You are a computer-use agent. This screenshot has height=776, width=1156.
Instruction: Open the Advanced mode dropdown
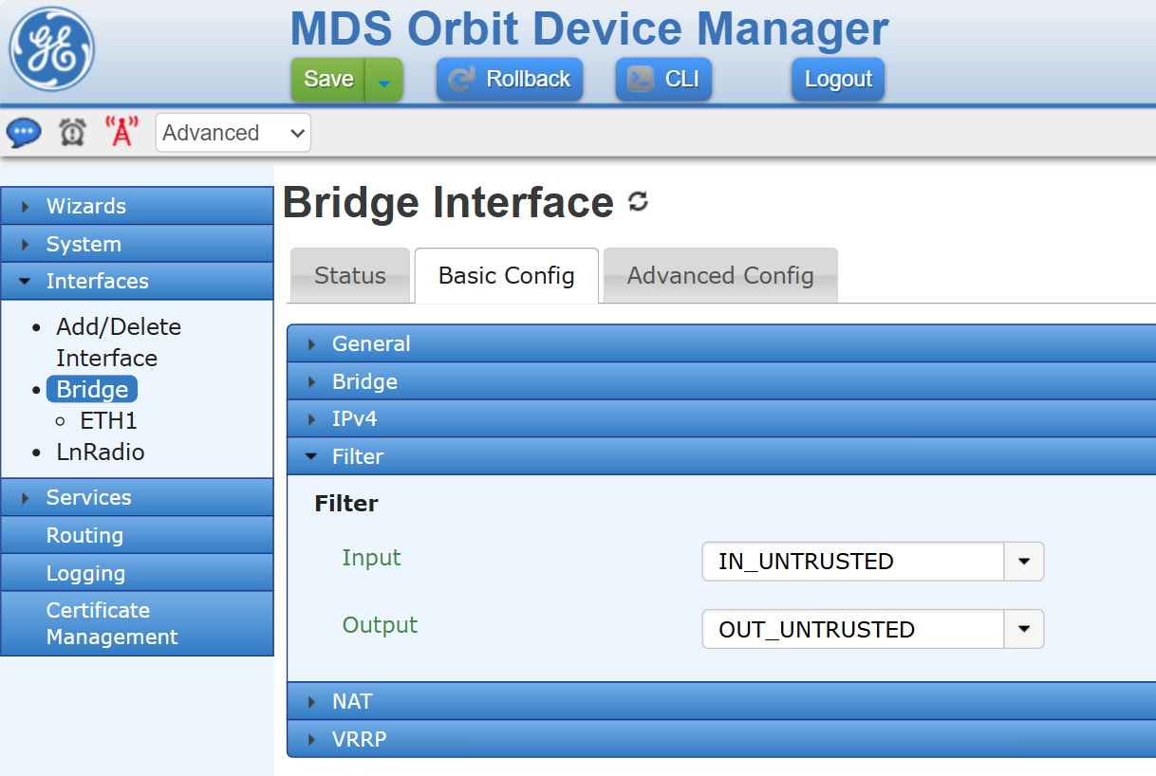coord(233,133)
